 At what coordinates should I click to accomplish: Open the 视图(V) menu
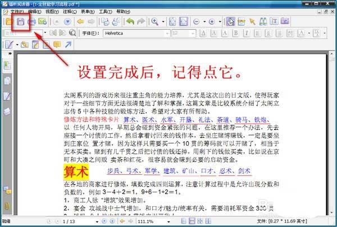click(52, 12)
